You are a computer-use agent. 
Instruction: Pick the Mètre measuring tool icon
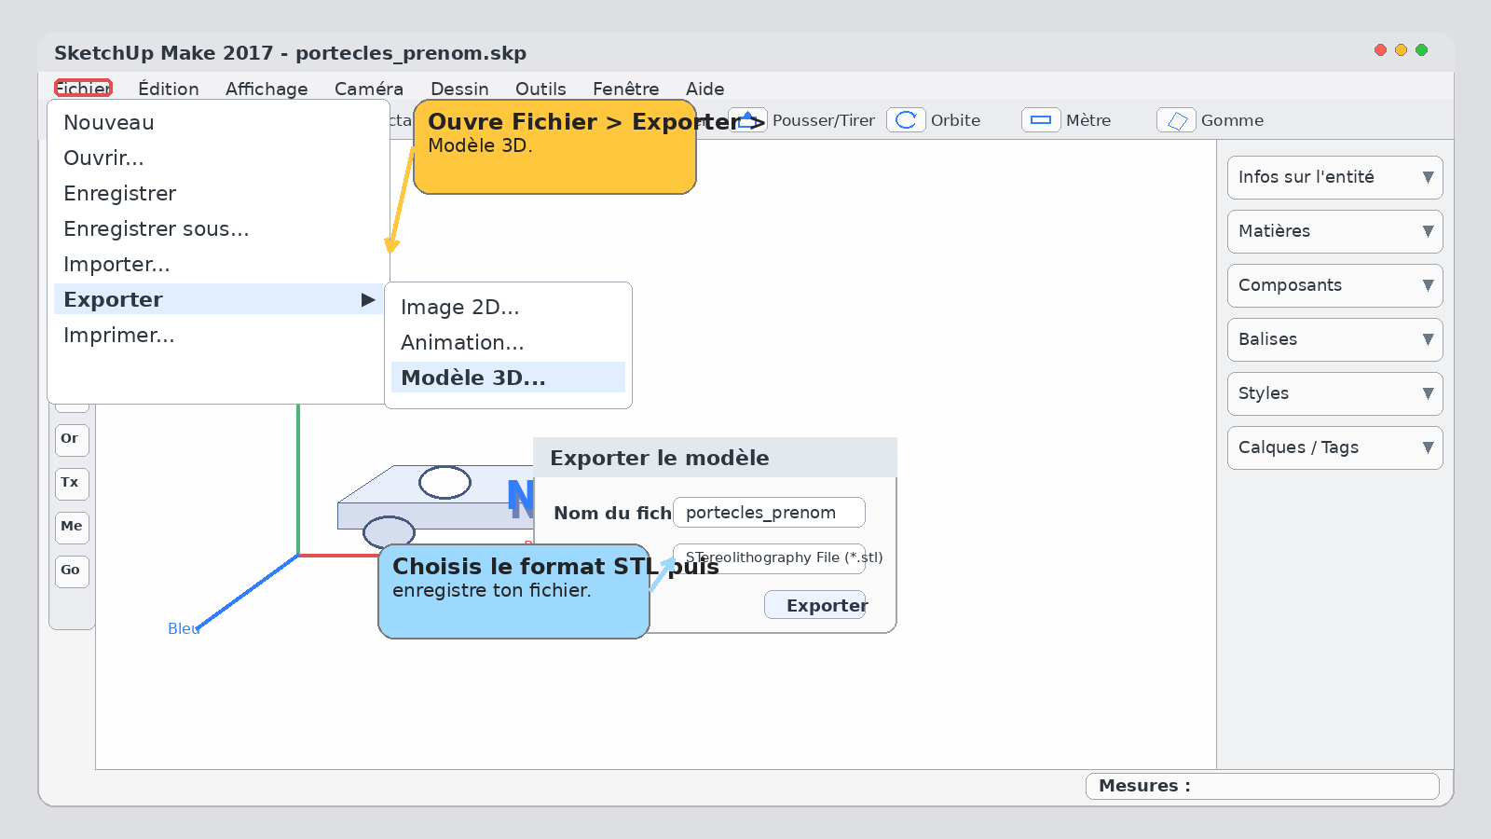coord(1041,120)
